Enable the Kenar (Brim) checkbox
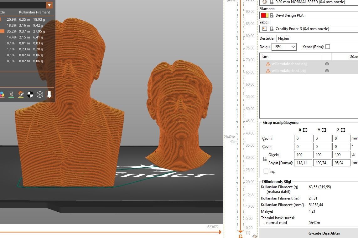This screenshot has width=358, height=238. (327, 47)
